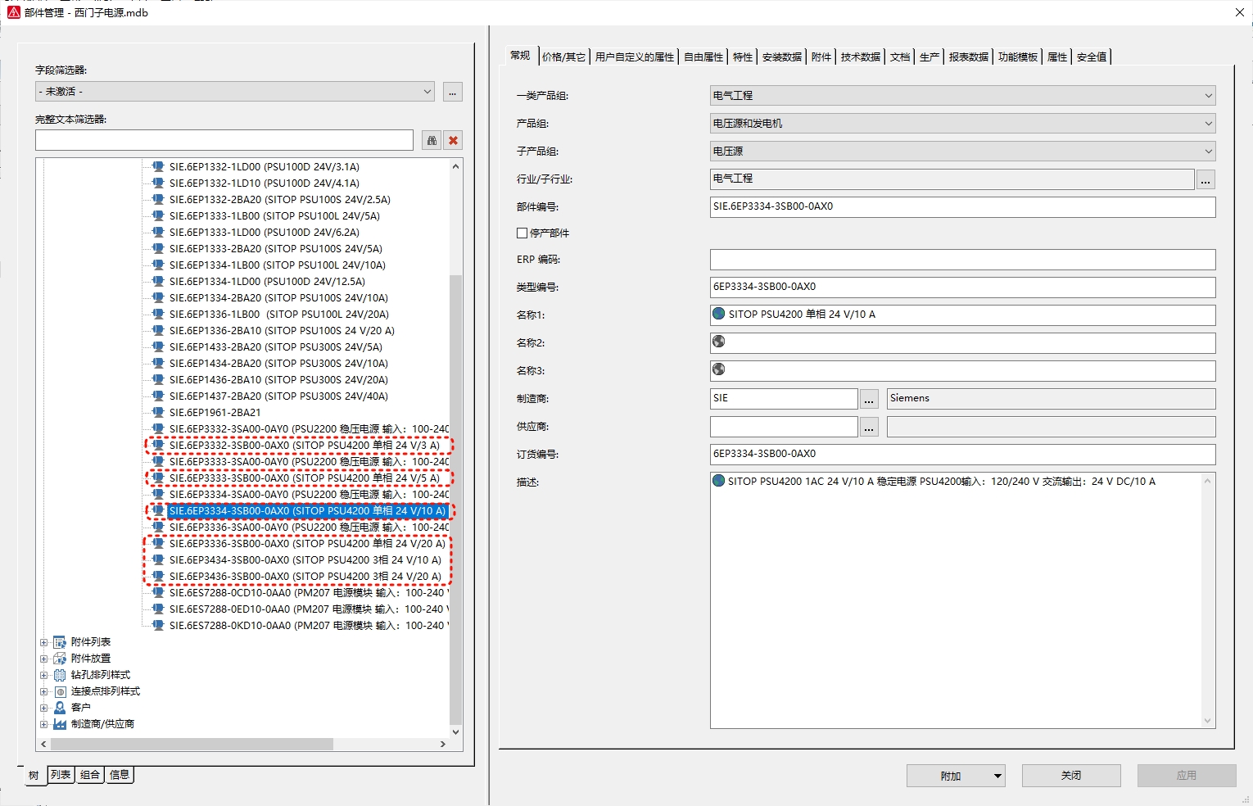1253x806 pixels.
Task: Click the EPLAN app icon in title bar
Action: pos(13,12)
